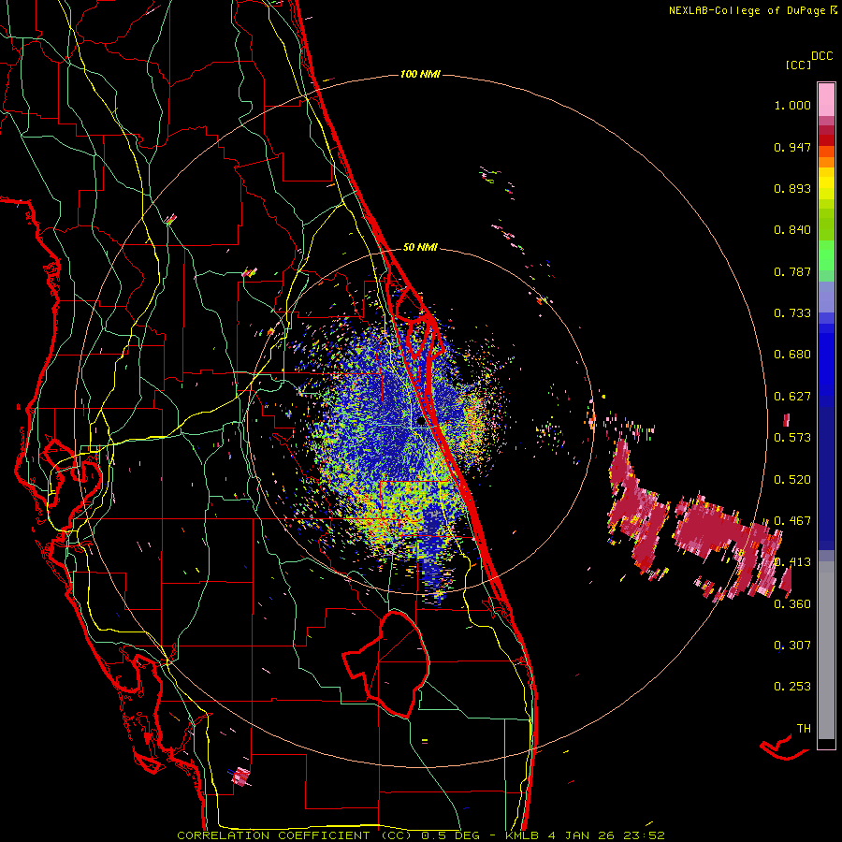Click the 0.413 scale value
This screenshot has height=842, width=842.
point(792,562)
